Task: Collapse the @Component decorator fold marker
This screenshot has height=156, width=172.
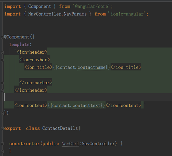Action: tap(2, 37)
